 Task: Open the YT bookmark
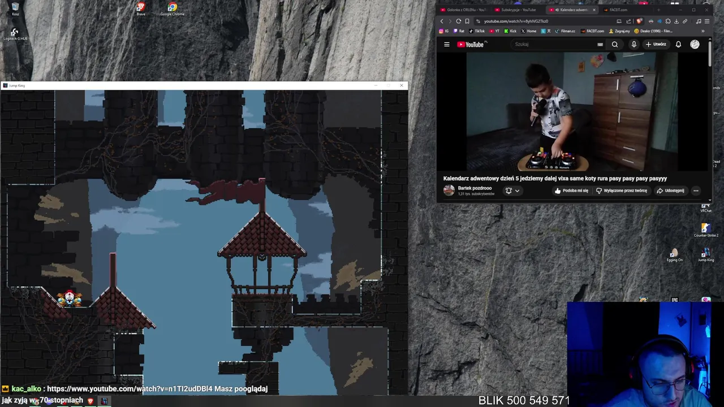point(494,31)
